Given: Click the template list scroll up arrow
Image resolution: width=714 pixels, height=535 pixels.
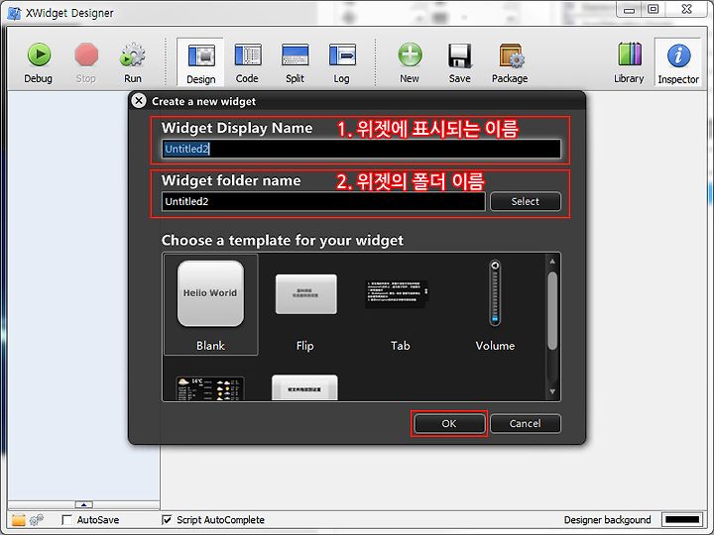Looking at the screenshot, I should (552, 262).
